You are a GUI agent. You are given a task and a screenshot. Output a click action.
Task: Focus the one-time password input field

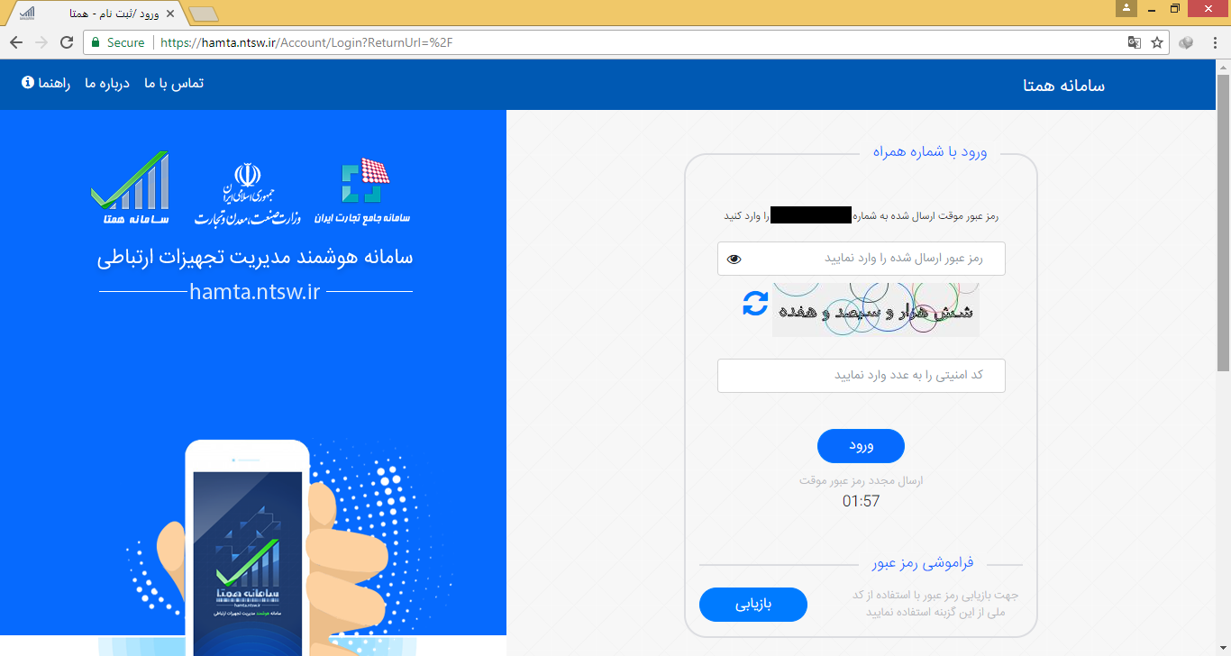861,259
